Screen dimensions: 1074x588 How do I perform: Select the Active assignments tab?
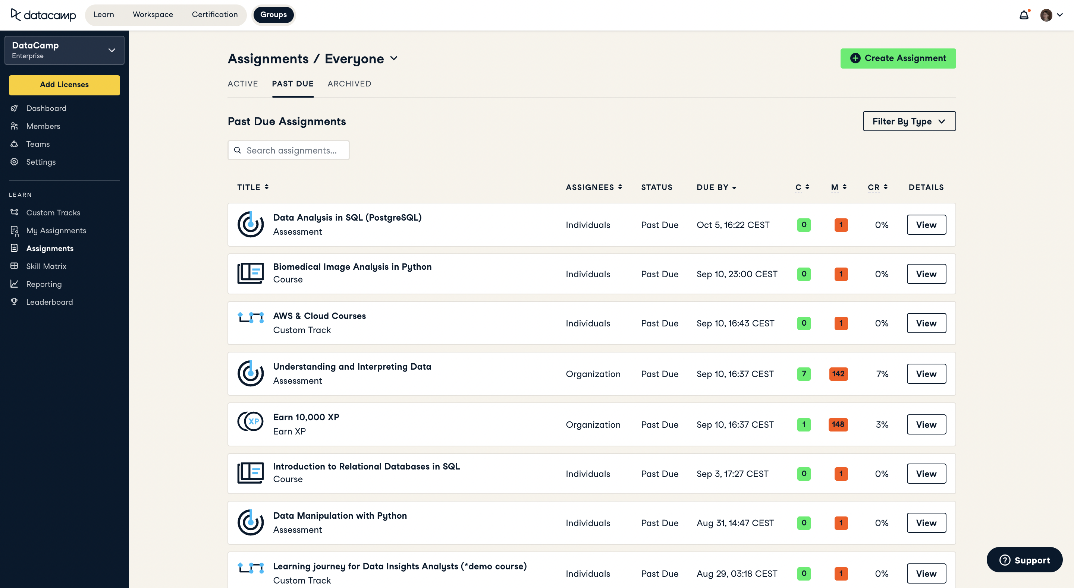pyautogui.click(x=243, y=84)
